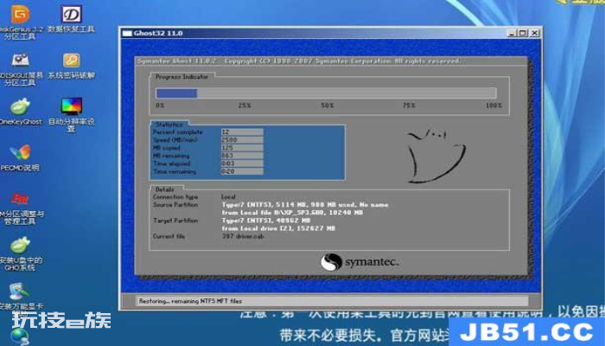Viewport: 605px width, 346px height.
Task: Click the Percent complete value 12
Action: [242, 132]
